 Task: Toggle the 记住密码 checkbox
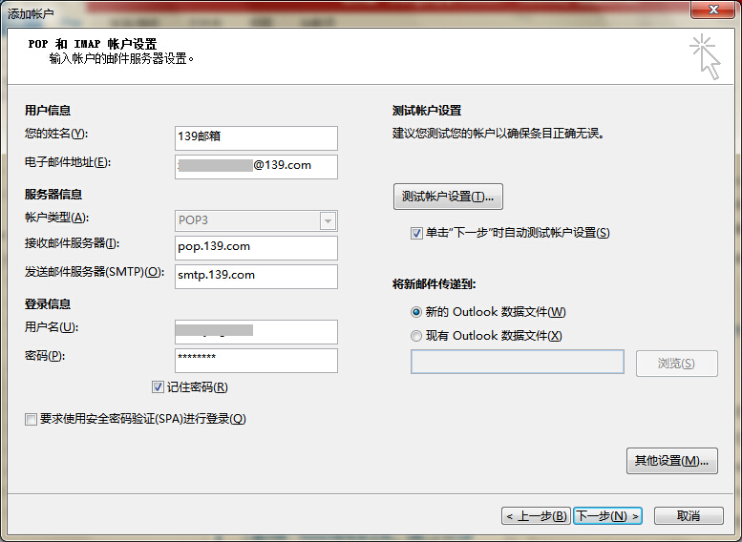[159, 387]
